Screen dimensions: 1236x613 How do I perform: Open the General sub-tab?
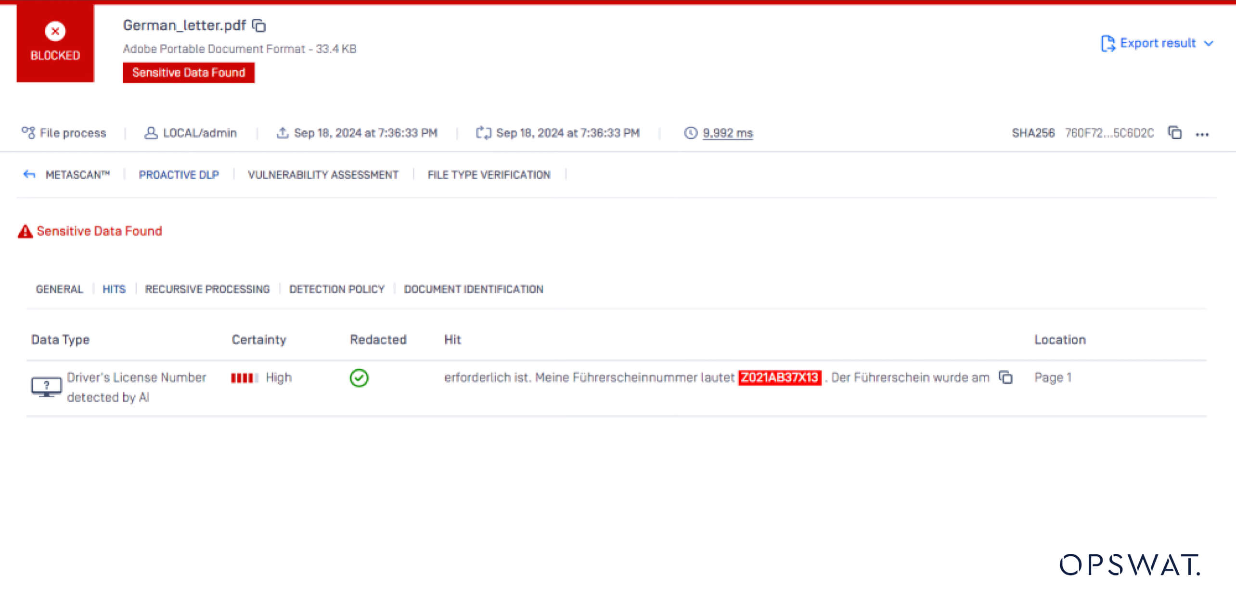pos(59,289)
